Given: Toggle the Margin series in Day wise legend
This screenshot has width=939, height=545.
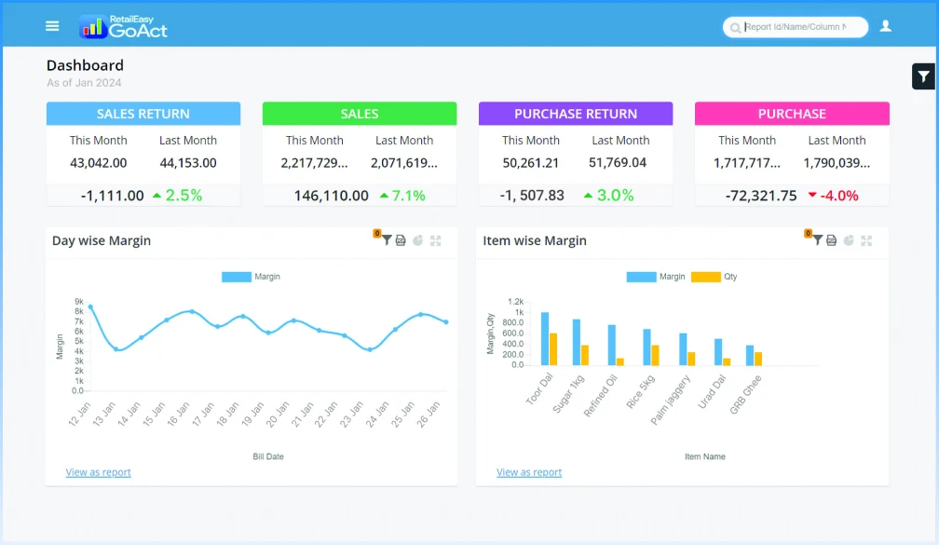Looking at the screenshot, I should 248,276.
